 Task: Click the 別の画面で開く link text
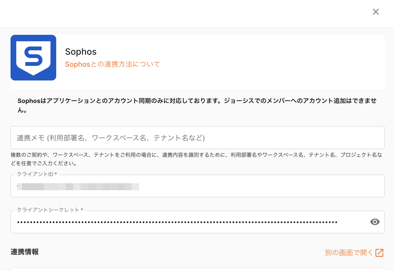pos(349,253)
